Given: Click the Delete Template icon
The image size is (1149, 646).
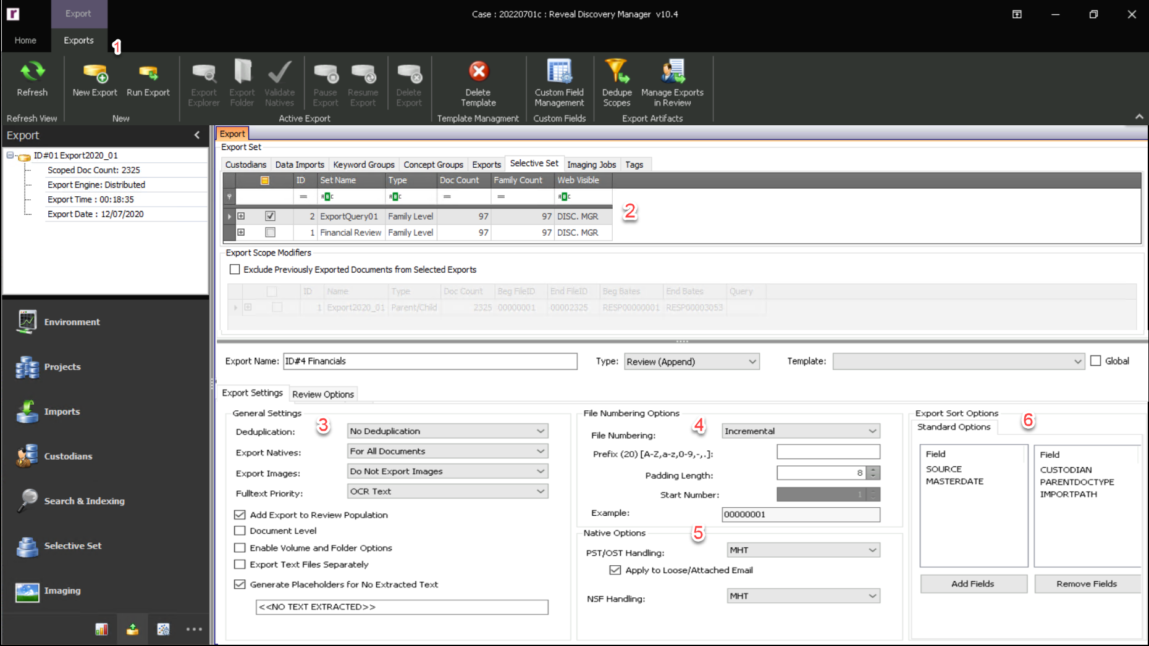Looking at the screenshot, I should pyautogui.click(x=478, y=80).
